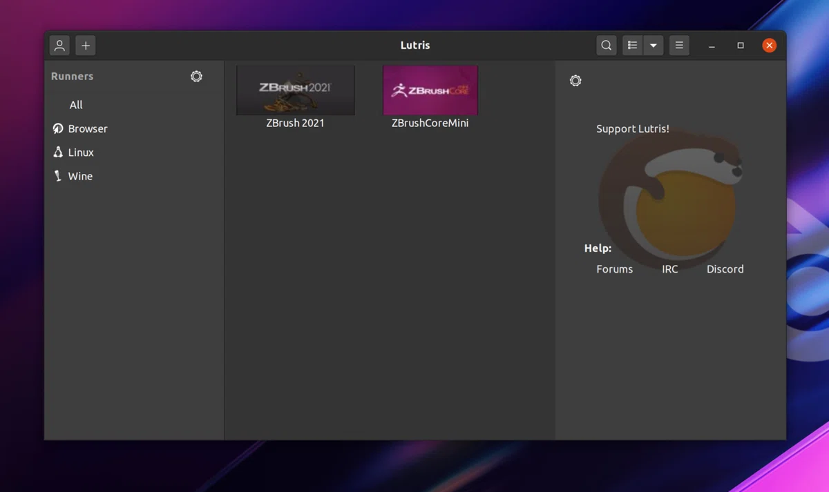
Task: Open the Lutris account profile icon
Action: pyautogui.click(x=59, y=46)
